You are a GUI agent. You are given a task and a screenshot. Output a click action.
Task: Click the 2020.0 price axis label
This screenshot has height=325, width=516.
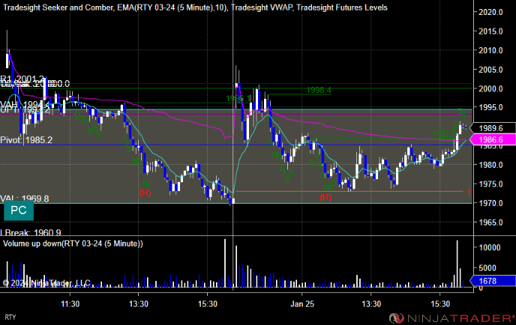click(490, 12)
